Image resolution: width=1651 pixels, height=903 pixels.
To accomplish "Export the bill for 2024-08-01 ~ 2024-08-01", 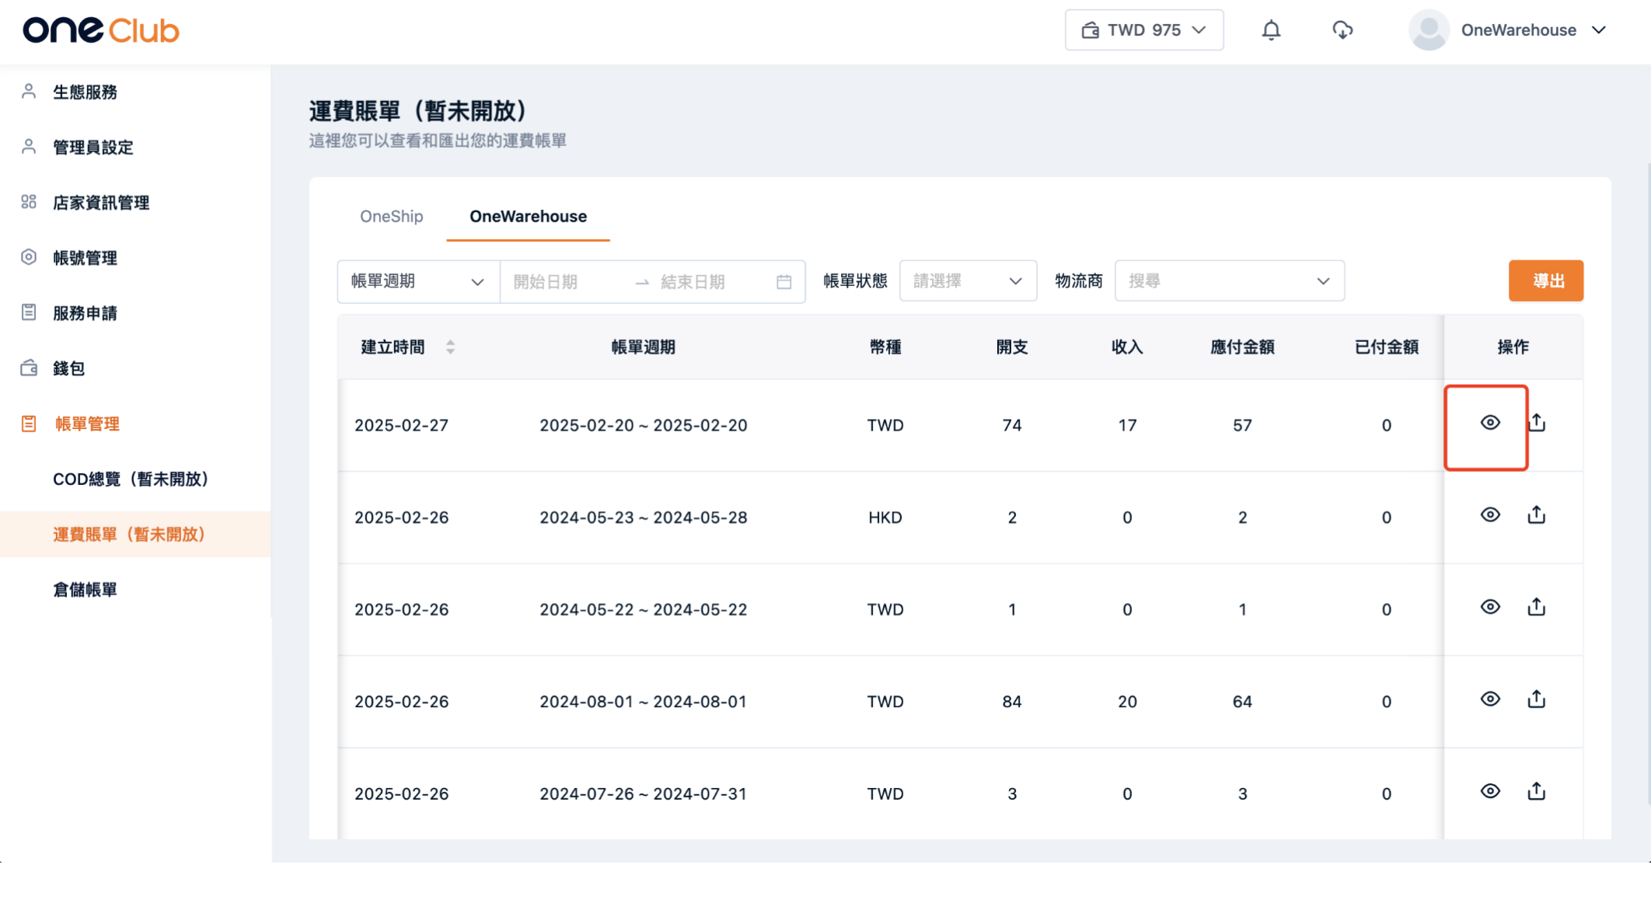I will [1537, 699].
